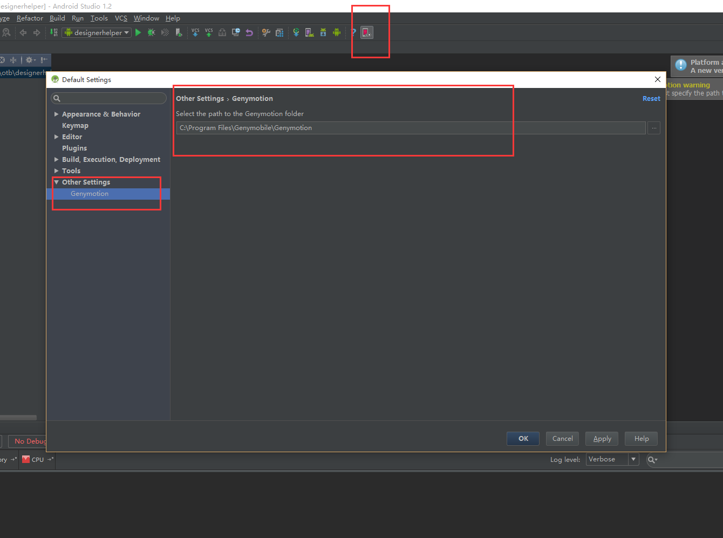Expand Appearance & Behavior settings node
This screenshot has width=723, height=538.
(x=56, y=114)
